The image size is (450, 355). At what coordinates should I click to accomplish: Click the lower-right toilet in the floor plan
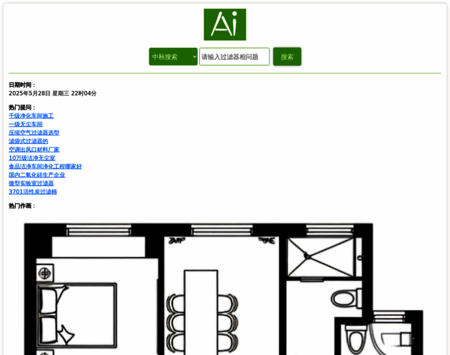pyautogui.click(x=356, y=340)
